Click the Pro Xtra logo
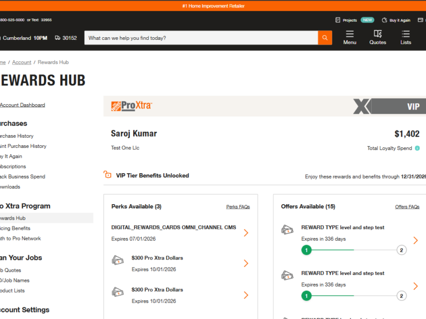The width and height of the screenshot is (426, 319). (132, 106)
